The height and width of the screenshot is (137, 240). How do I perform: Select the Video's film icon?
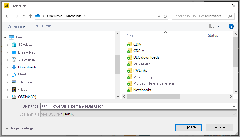coord(14,90)
